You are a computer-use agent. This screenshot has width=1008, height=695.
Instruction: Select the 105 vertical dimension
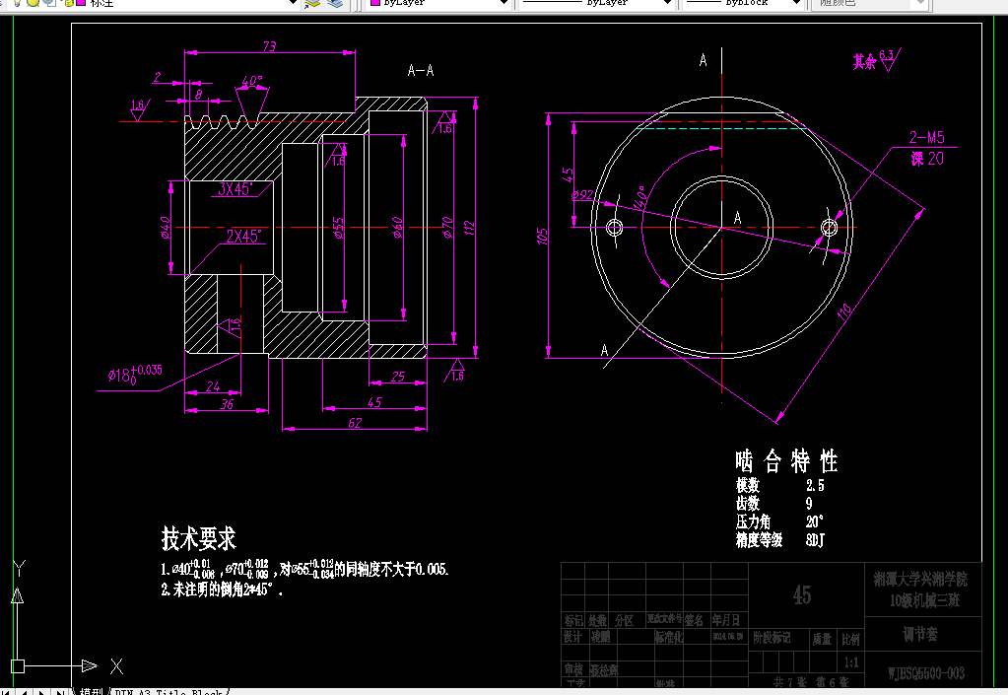(x=543, y=236)
